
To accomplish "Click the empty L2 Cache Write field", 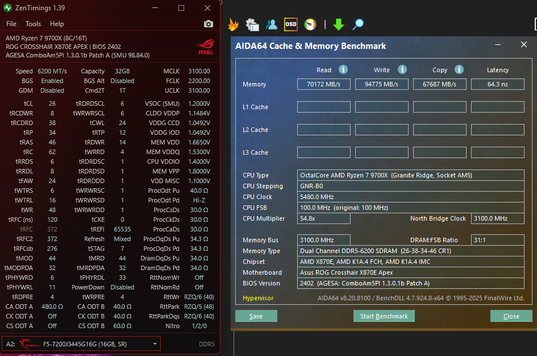I will pos(381,130).
